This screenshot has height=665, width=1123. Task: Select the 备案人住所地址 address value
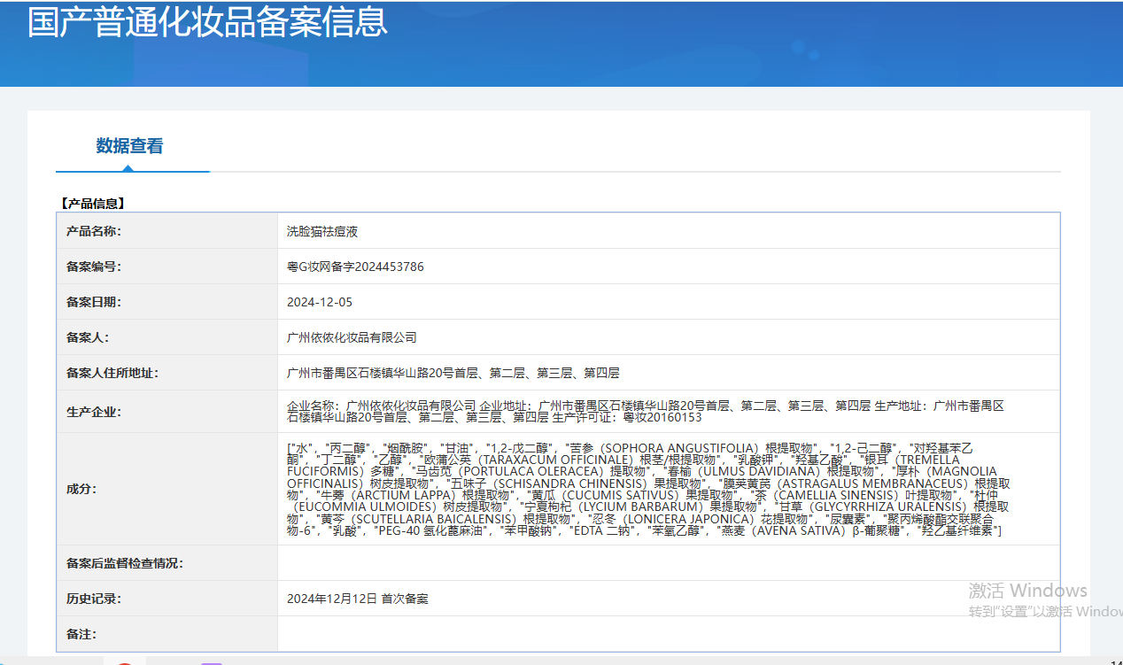pyautogui.click(x=453, y=373)
